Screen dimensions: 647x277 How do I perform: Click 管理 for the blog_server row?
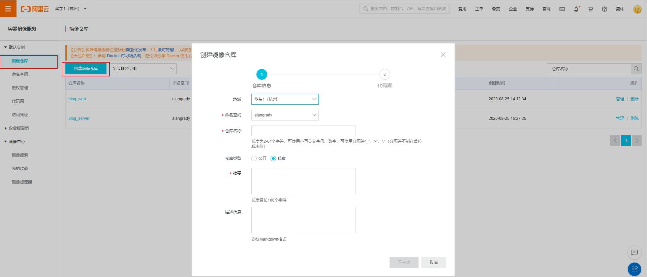[x=620, y=118]
